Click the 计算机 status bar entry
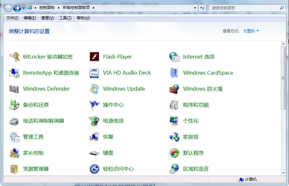This screenshot has width=289, height=186. [248, 180]
